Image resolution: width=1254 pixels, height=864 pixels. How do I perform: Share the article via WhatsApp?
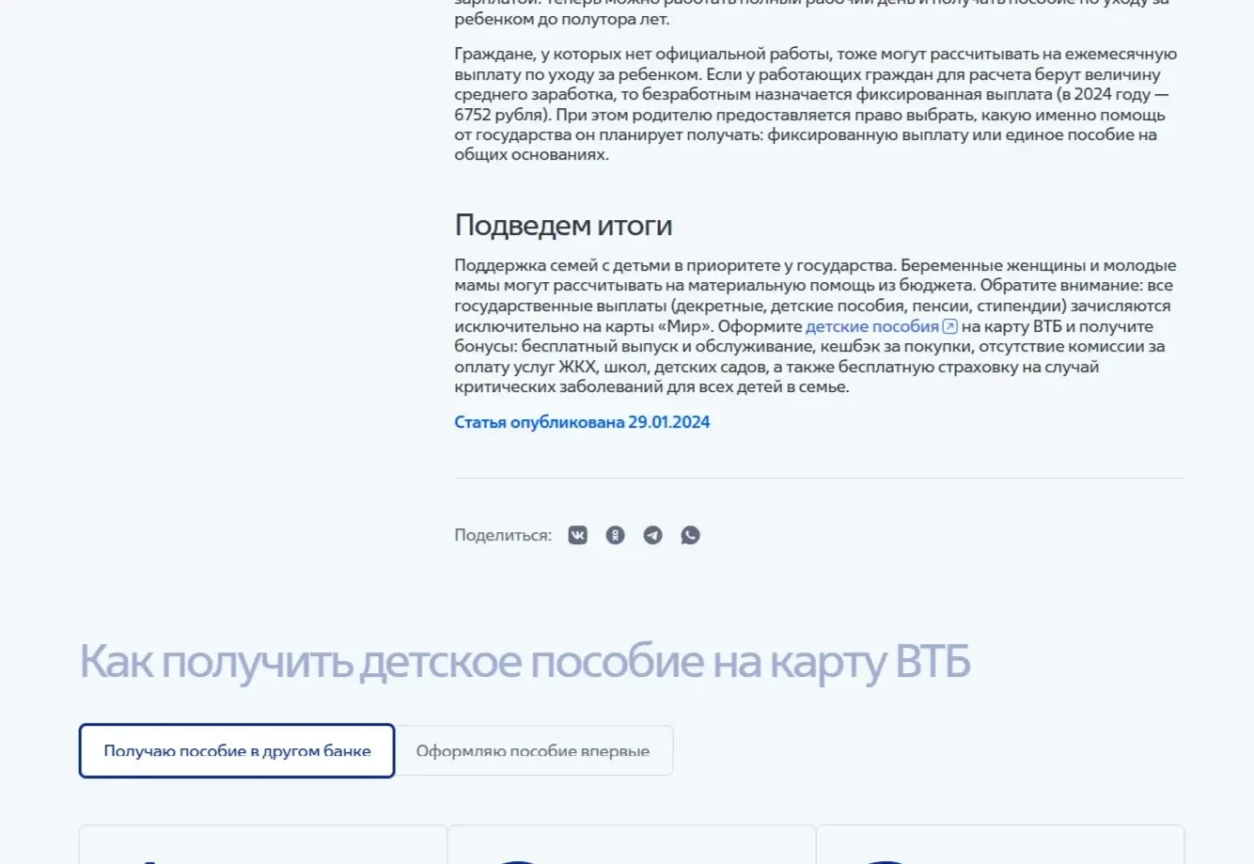pyautogui.click(x=690, y=535)
